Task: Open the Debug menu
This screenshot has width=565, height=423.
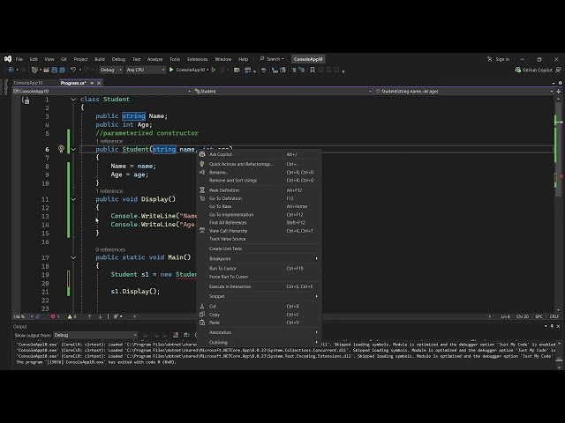Action: point(118,59)
